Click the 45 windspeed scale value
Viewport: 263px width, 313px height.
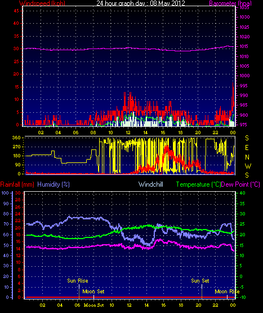click(x=16, y=11)
